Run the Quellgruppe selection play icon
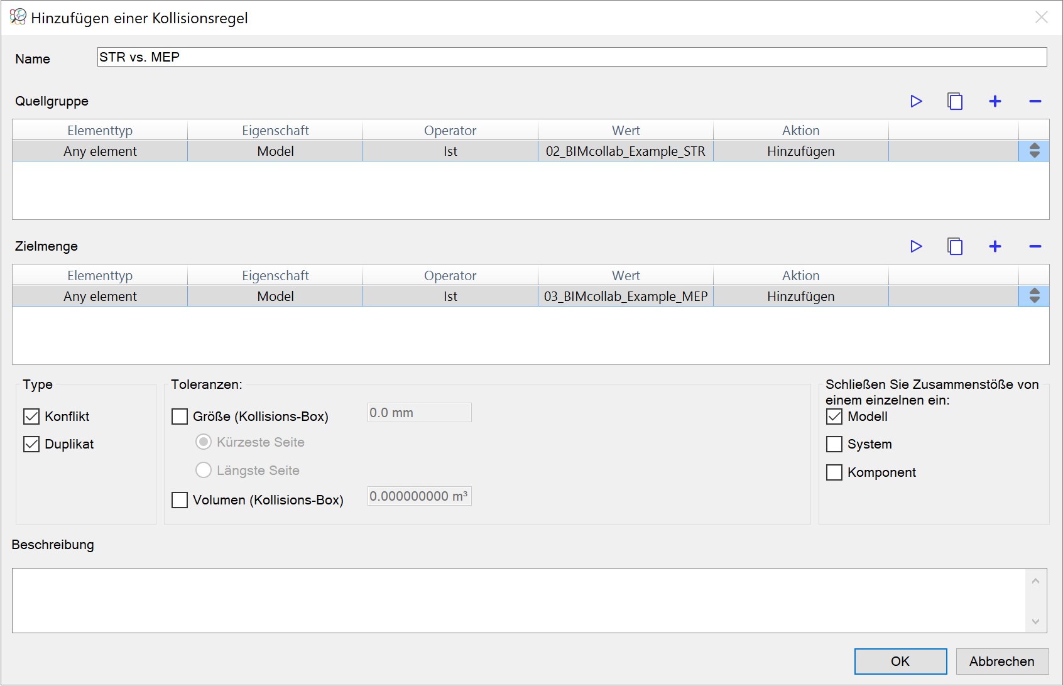The width and height of the screenshot is (1063, 686). point(916,101)
